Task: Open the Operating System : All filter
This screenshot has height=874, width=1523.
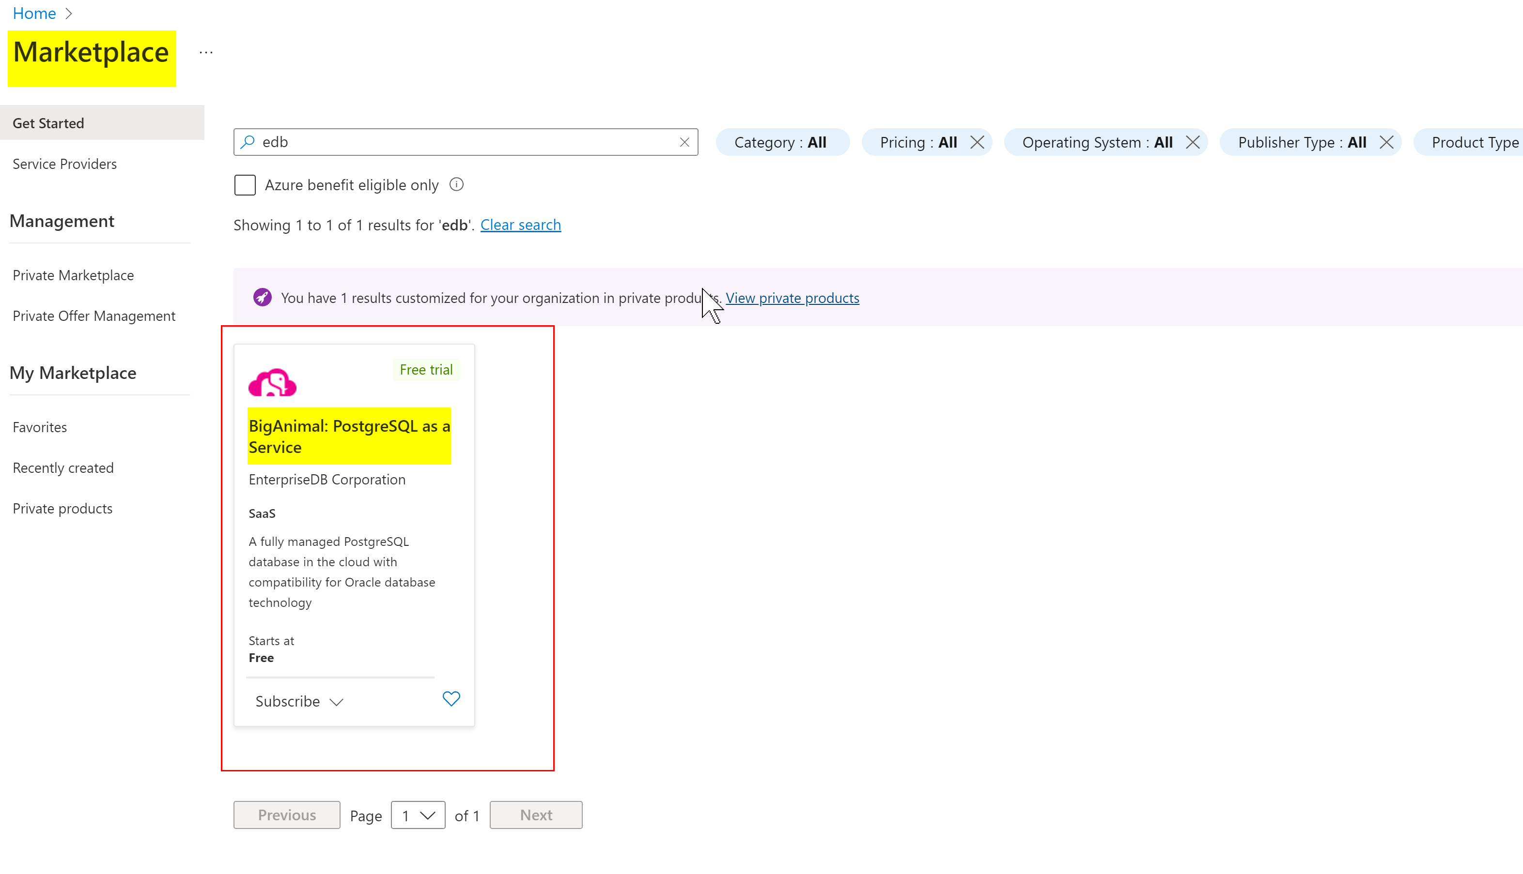Action: (1097, 142)
